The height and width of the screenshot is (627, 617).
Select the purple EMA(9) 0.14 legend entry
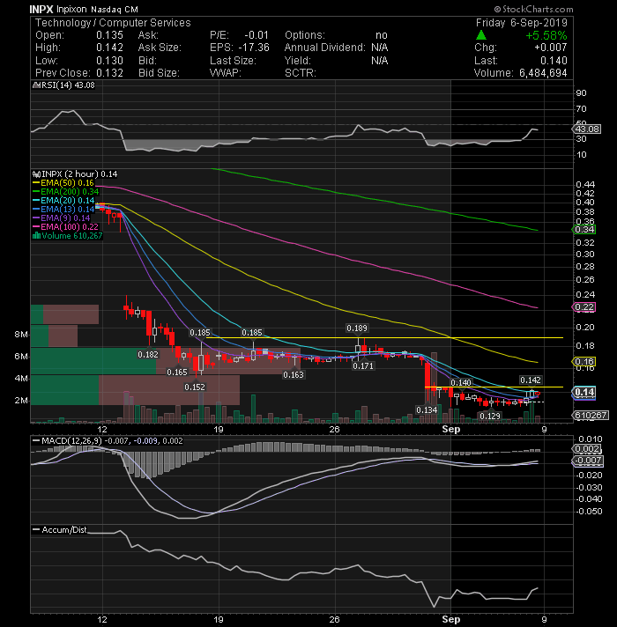(x=61, y=218)
